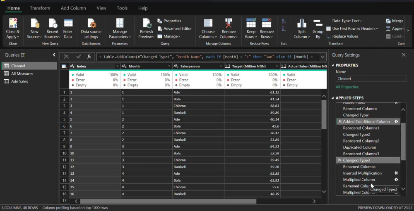Expand the formula bar

(x=323, y=57)
